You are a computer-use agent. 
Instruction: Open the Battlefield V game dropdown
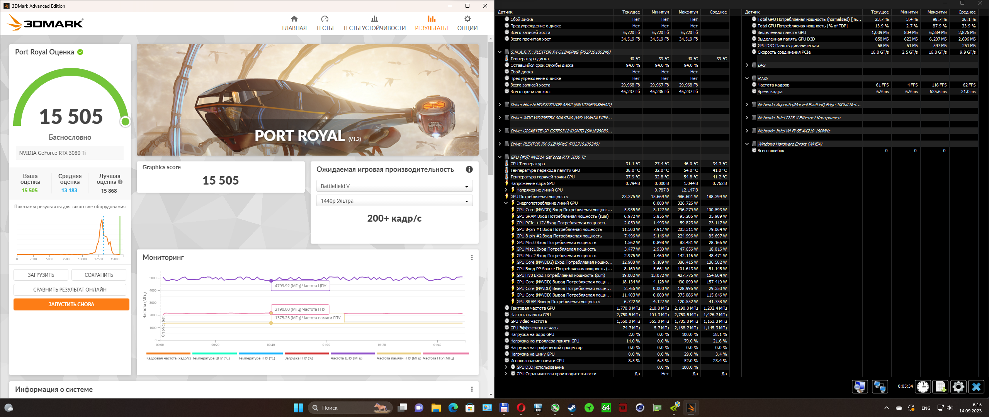394,186
